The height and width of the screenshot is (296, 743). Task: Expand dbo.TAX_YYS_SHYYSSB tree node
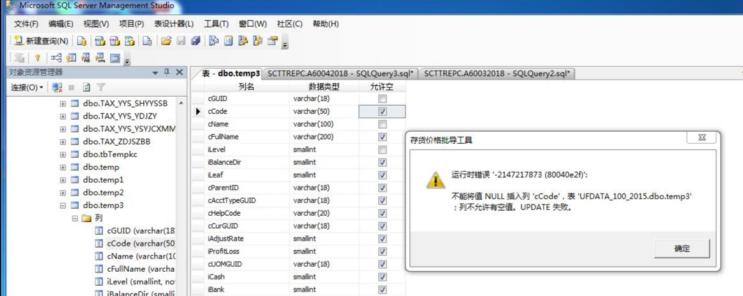(62, 103)
